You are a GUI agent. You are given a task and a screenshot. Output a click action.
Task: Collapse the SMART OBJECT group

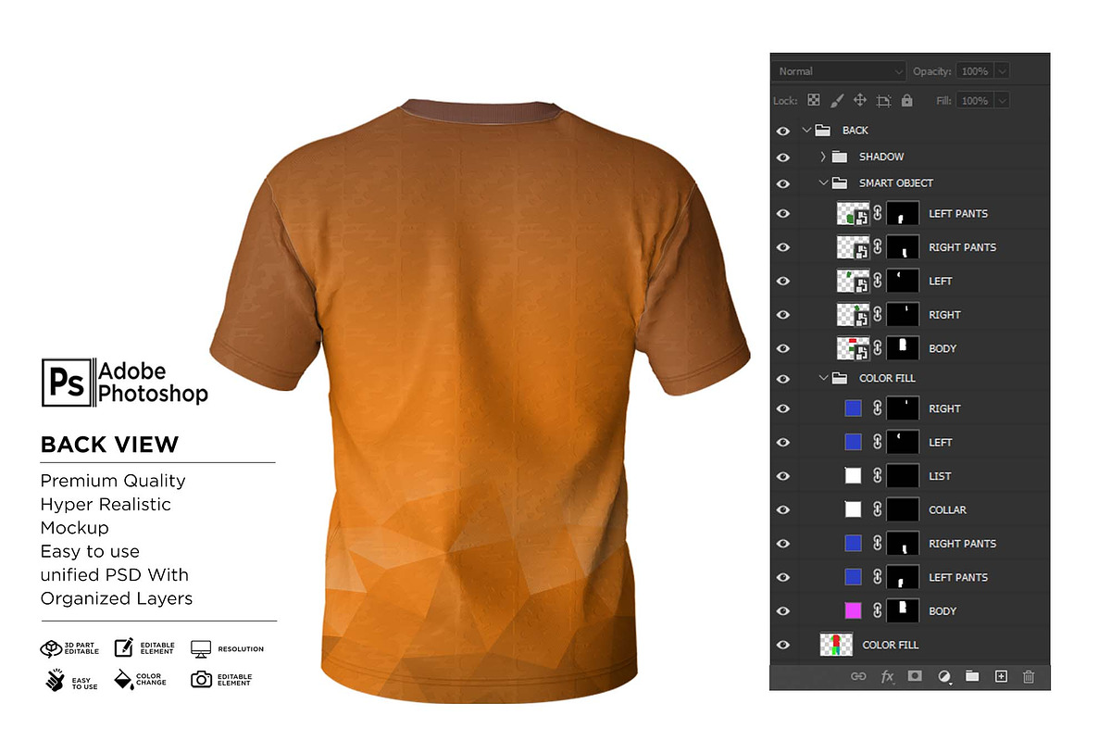point(822,183)
